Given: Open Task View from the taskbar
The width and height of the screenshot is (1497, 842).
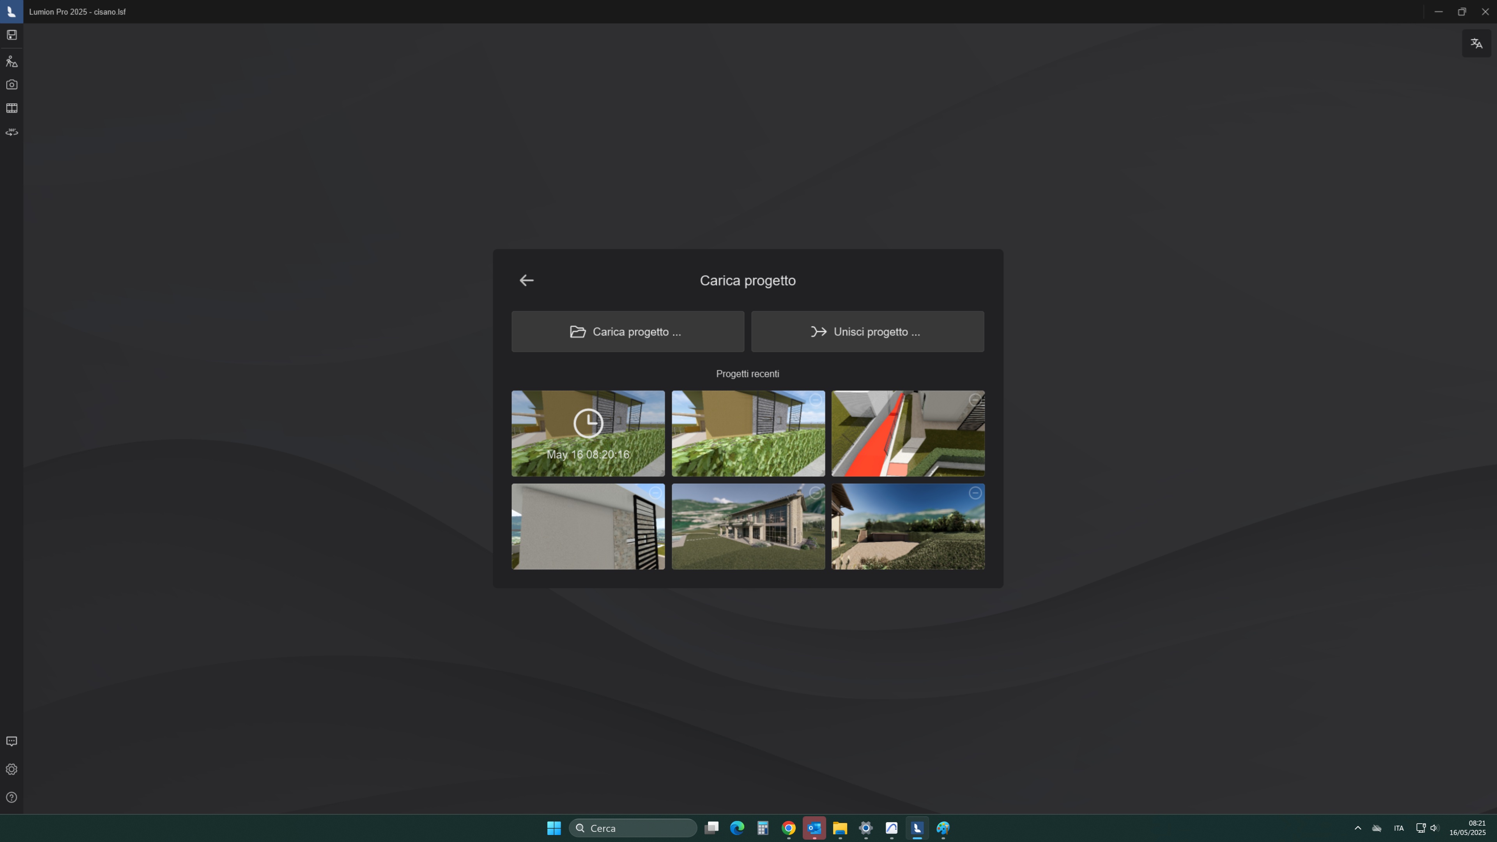Looking at the screenshot, I should pyautogui.click(x=711, y=828).
